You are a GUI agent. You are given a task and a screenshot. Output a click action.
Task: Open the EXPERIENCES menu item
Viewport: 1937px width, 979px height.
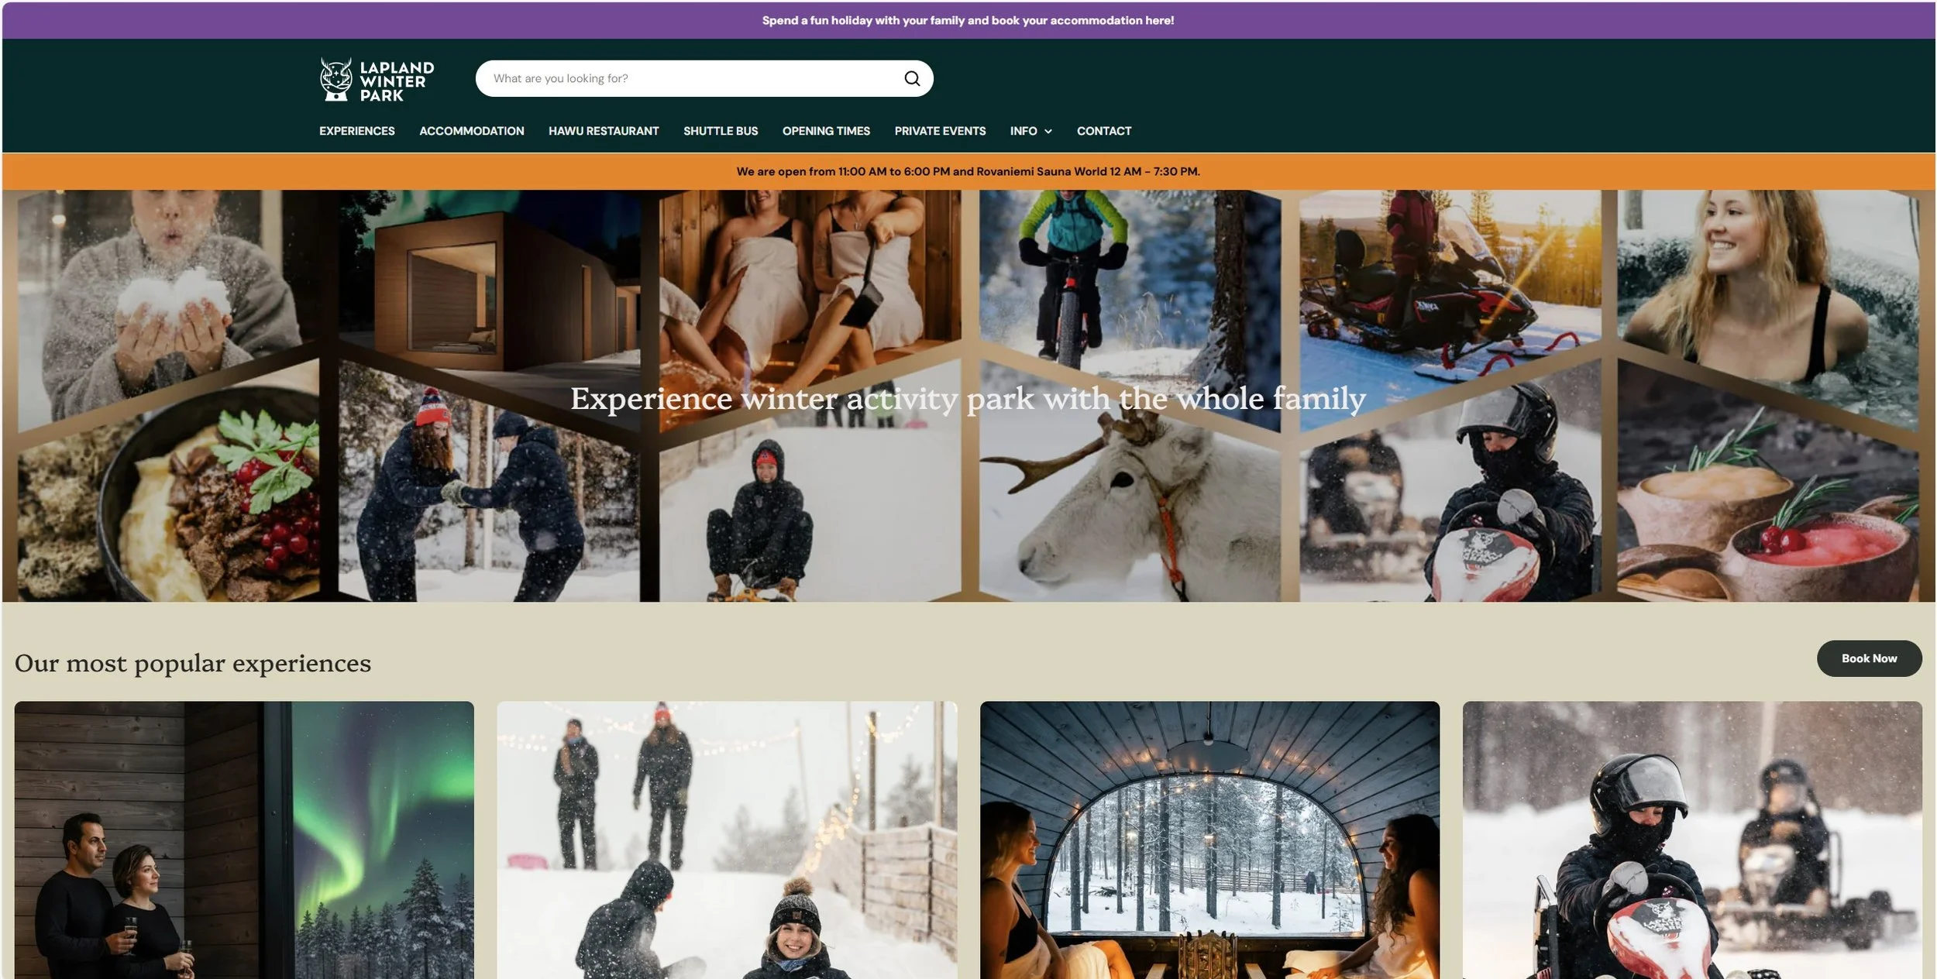356,131
